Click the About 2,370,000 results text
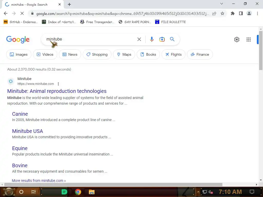The image size is (263, 197). pos(39,69)
